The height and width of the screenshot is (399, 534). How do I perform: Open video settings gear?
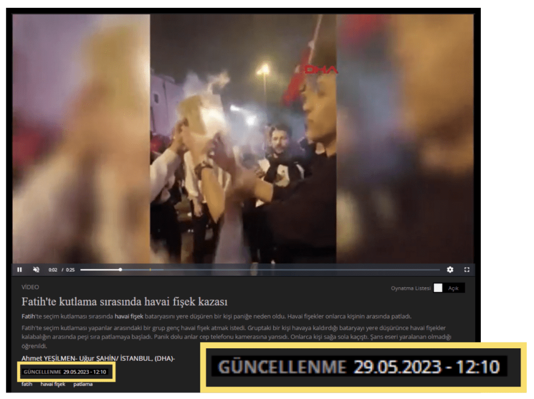[450, 270]
